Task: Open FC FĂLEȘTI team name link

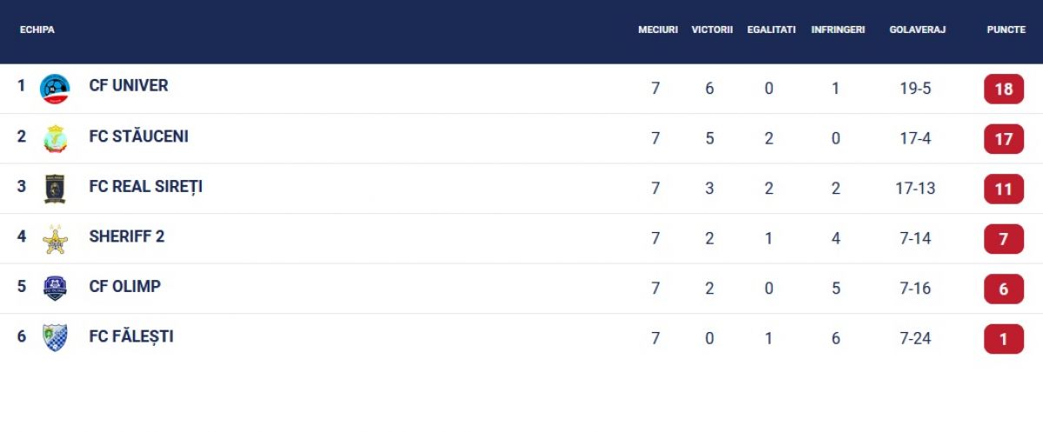Action: point(130,336)
